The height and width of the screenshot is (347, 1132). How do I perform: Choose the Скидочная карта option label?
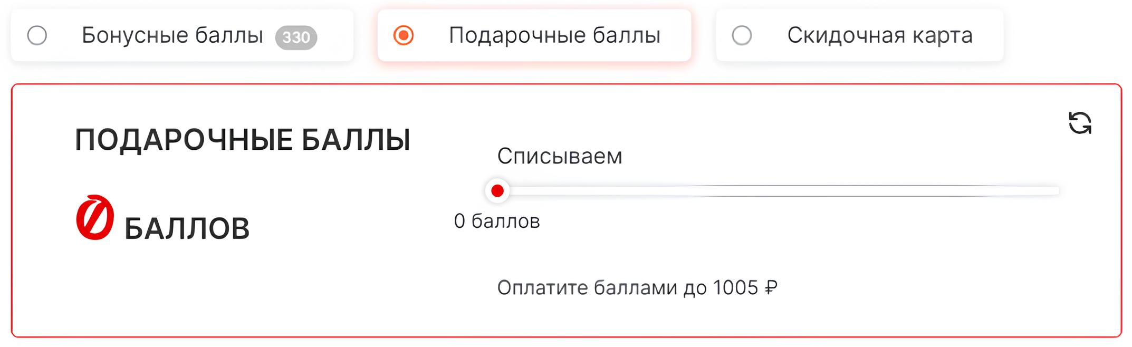(x=879, y=36)
